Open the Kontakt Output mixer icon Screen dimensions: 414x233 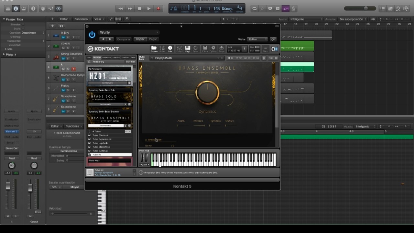tap(179, 49)
